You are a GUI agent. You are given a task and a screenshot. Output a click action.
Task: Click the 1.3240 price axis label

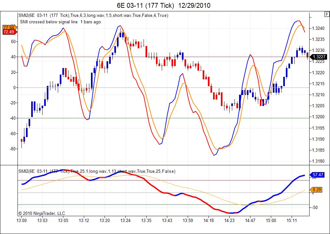click(x=318, y=28)
